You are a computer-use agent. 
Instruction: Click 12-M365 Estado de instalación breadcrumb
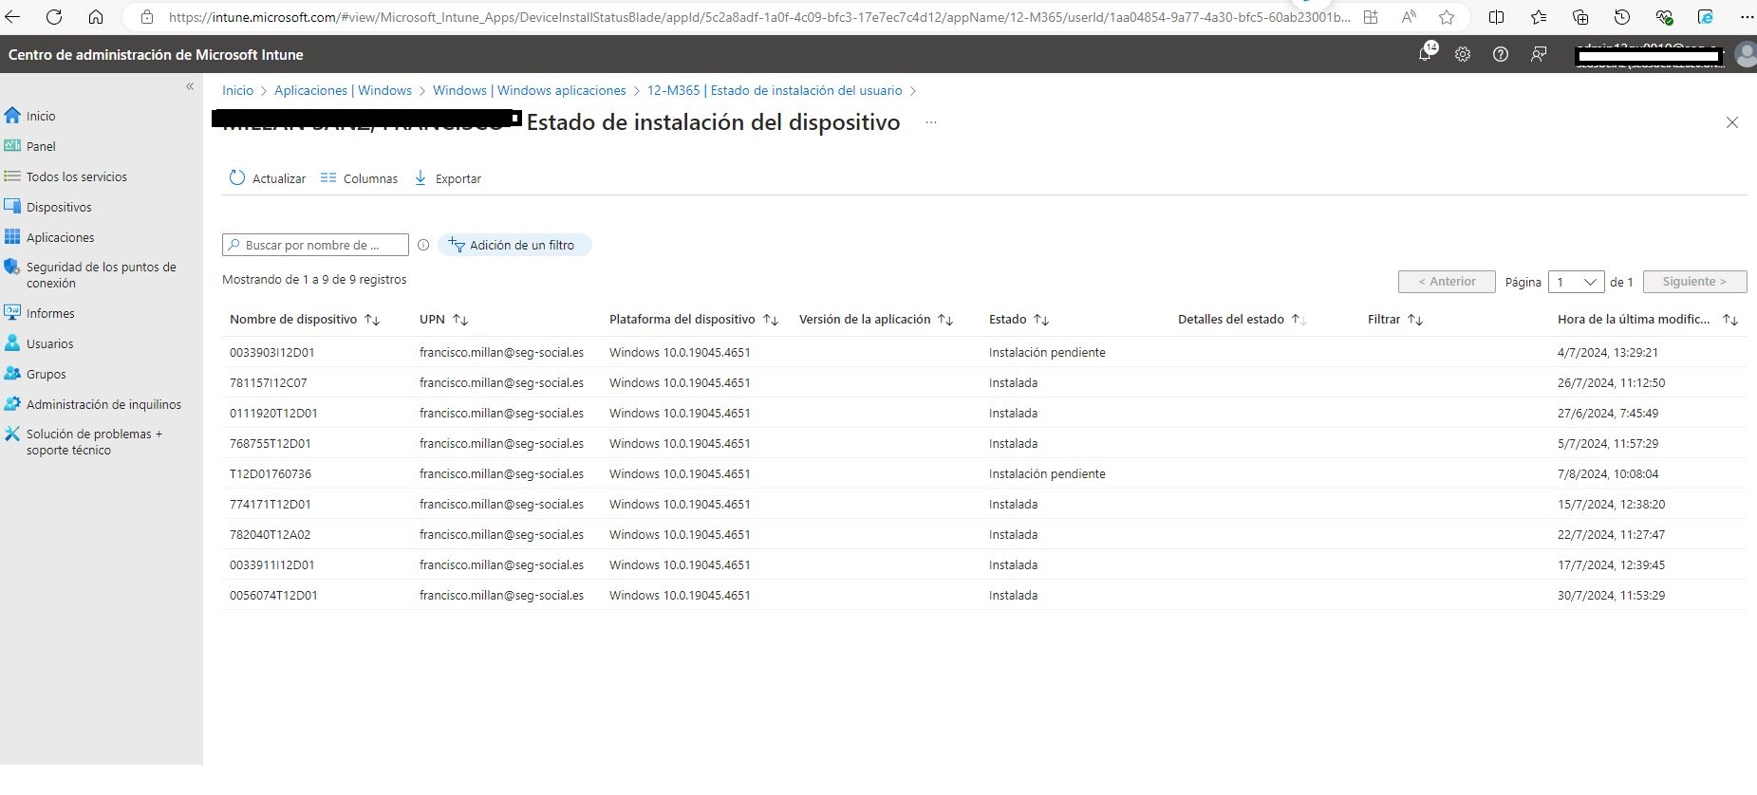click(x=775, y=90)
